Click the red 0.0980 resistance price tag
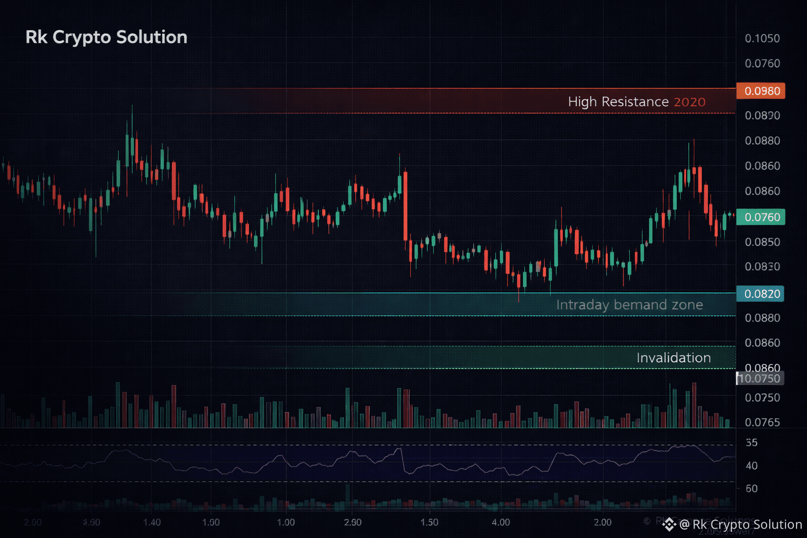Screen dimensions: 807x538 (x=761, y=91)
